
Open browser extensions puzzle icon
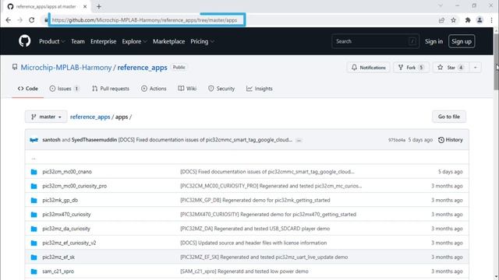tap(468, 20)
